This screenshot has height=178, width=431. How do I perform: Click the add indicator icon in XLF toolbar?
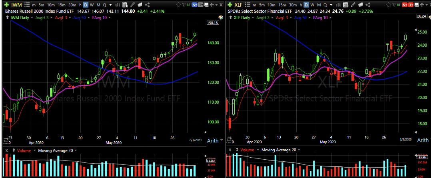coord(345,5)
